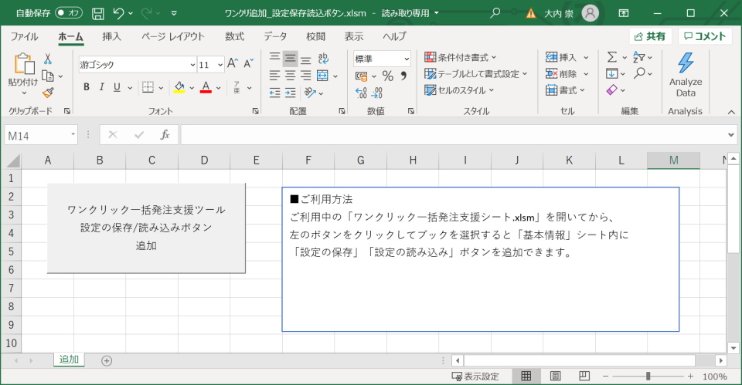Click the Share button

click(x=650, y=36)
